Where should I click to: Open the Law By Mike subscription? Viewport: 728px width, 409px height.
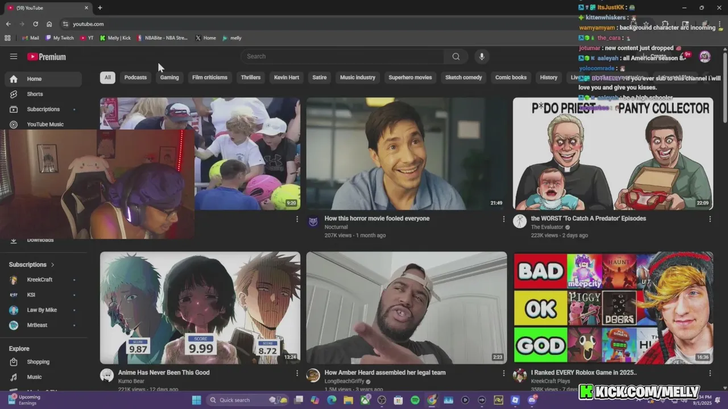(43, 310)
